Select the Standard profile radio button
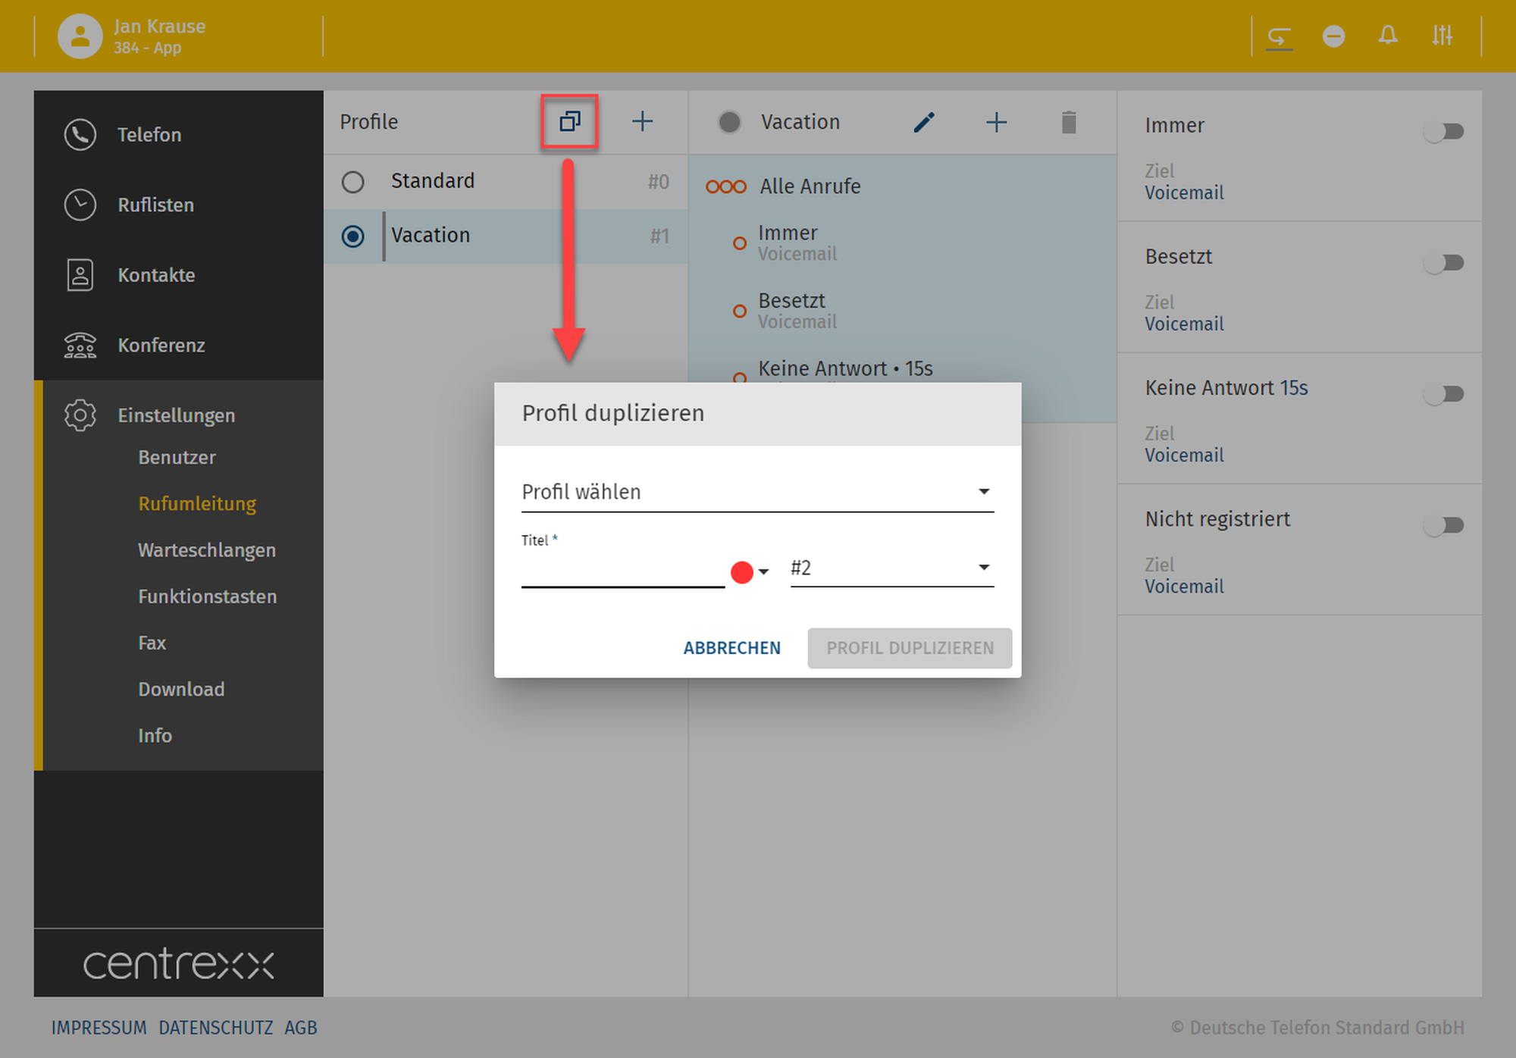This screenshot has width=1516, height=1058. pos(353,182)
